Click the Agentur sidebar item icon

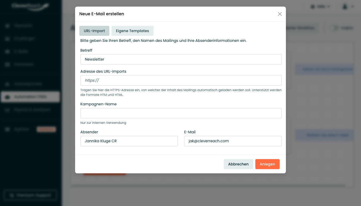click(x=8, y=129)
